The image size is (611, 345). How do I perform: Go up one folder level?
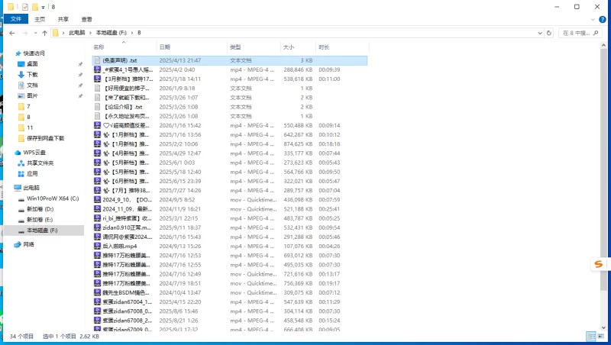[44, 33]
